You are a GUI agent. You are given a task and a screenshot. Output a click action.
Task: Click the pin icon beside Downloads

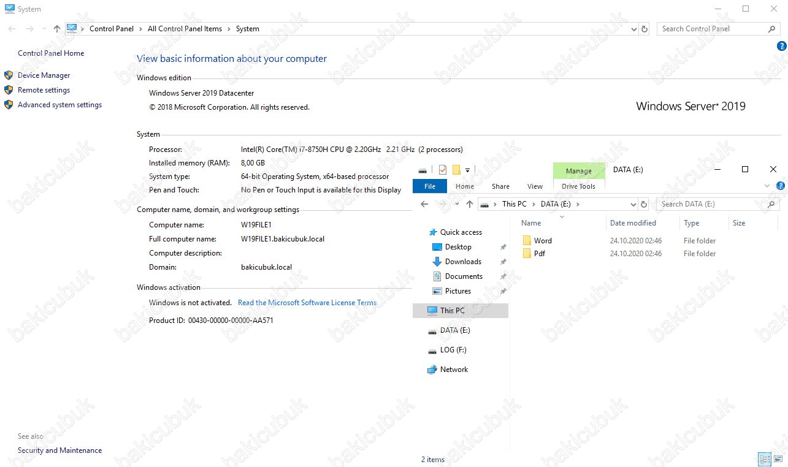(x=503, y=262)
